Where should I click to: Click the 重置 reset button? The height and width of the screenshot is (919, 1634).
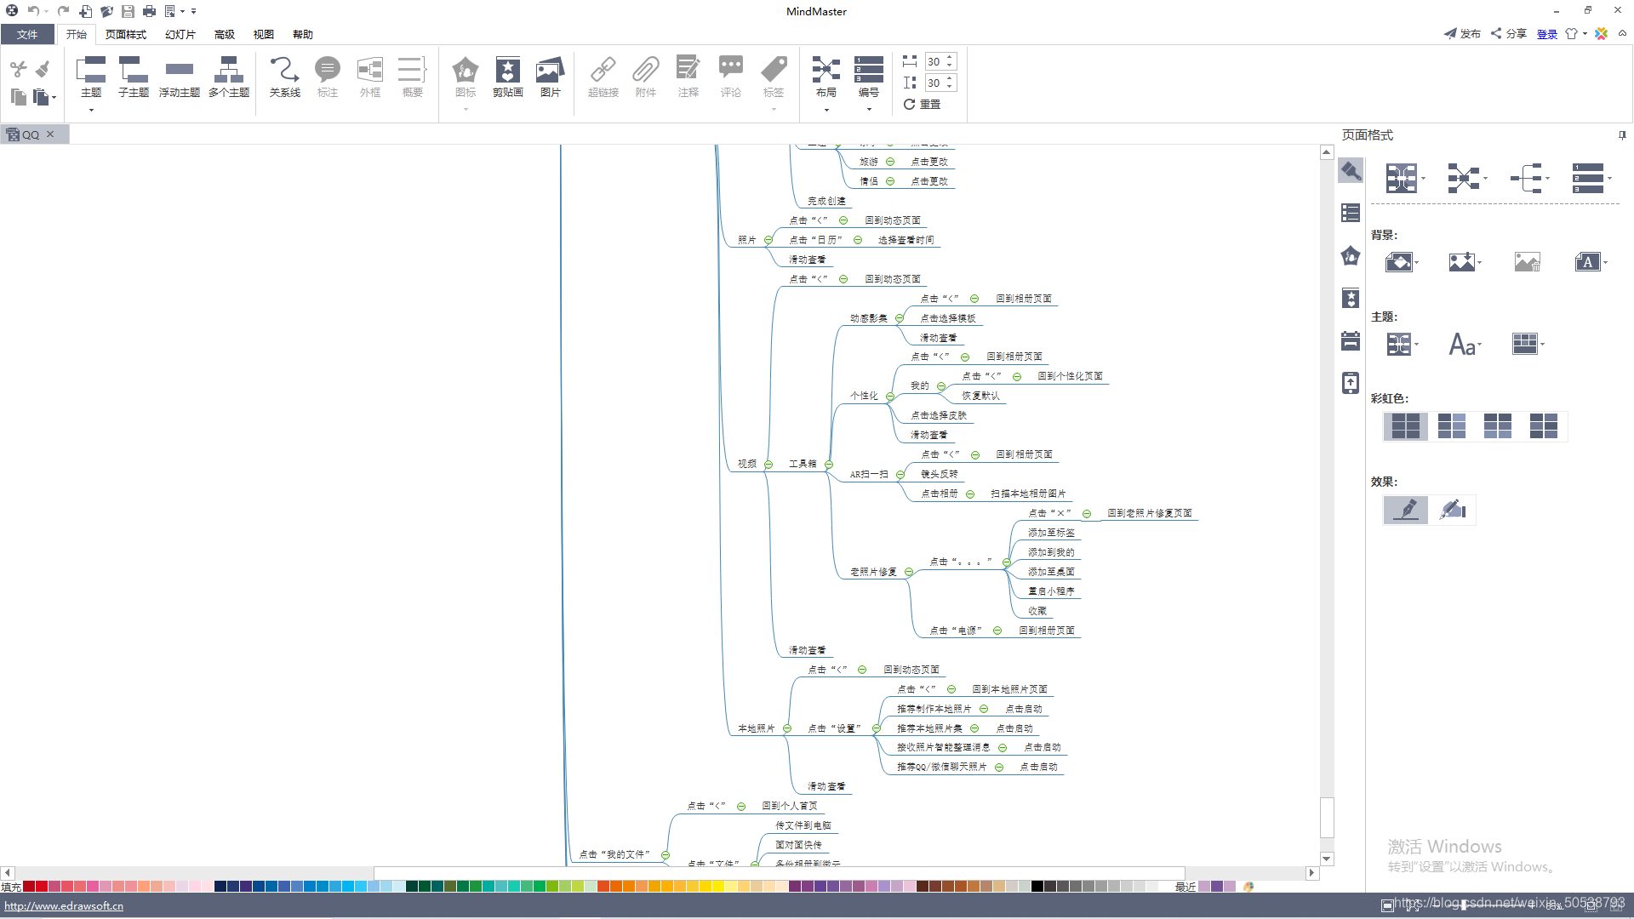(x=923, y=104)
